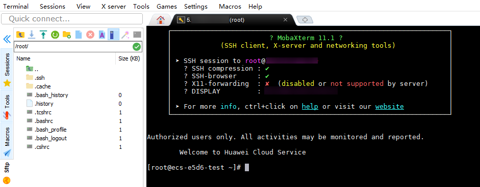
Task: Click the red delete icon in SFTP toolbar
Action: (x=90, y=35)
